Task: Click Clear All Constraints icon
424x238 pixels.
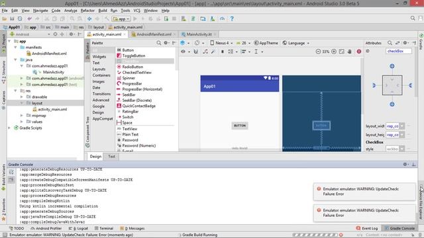Action: click(x=205, y=52)
